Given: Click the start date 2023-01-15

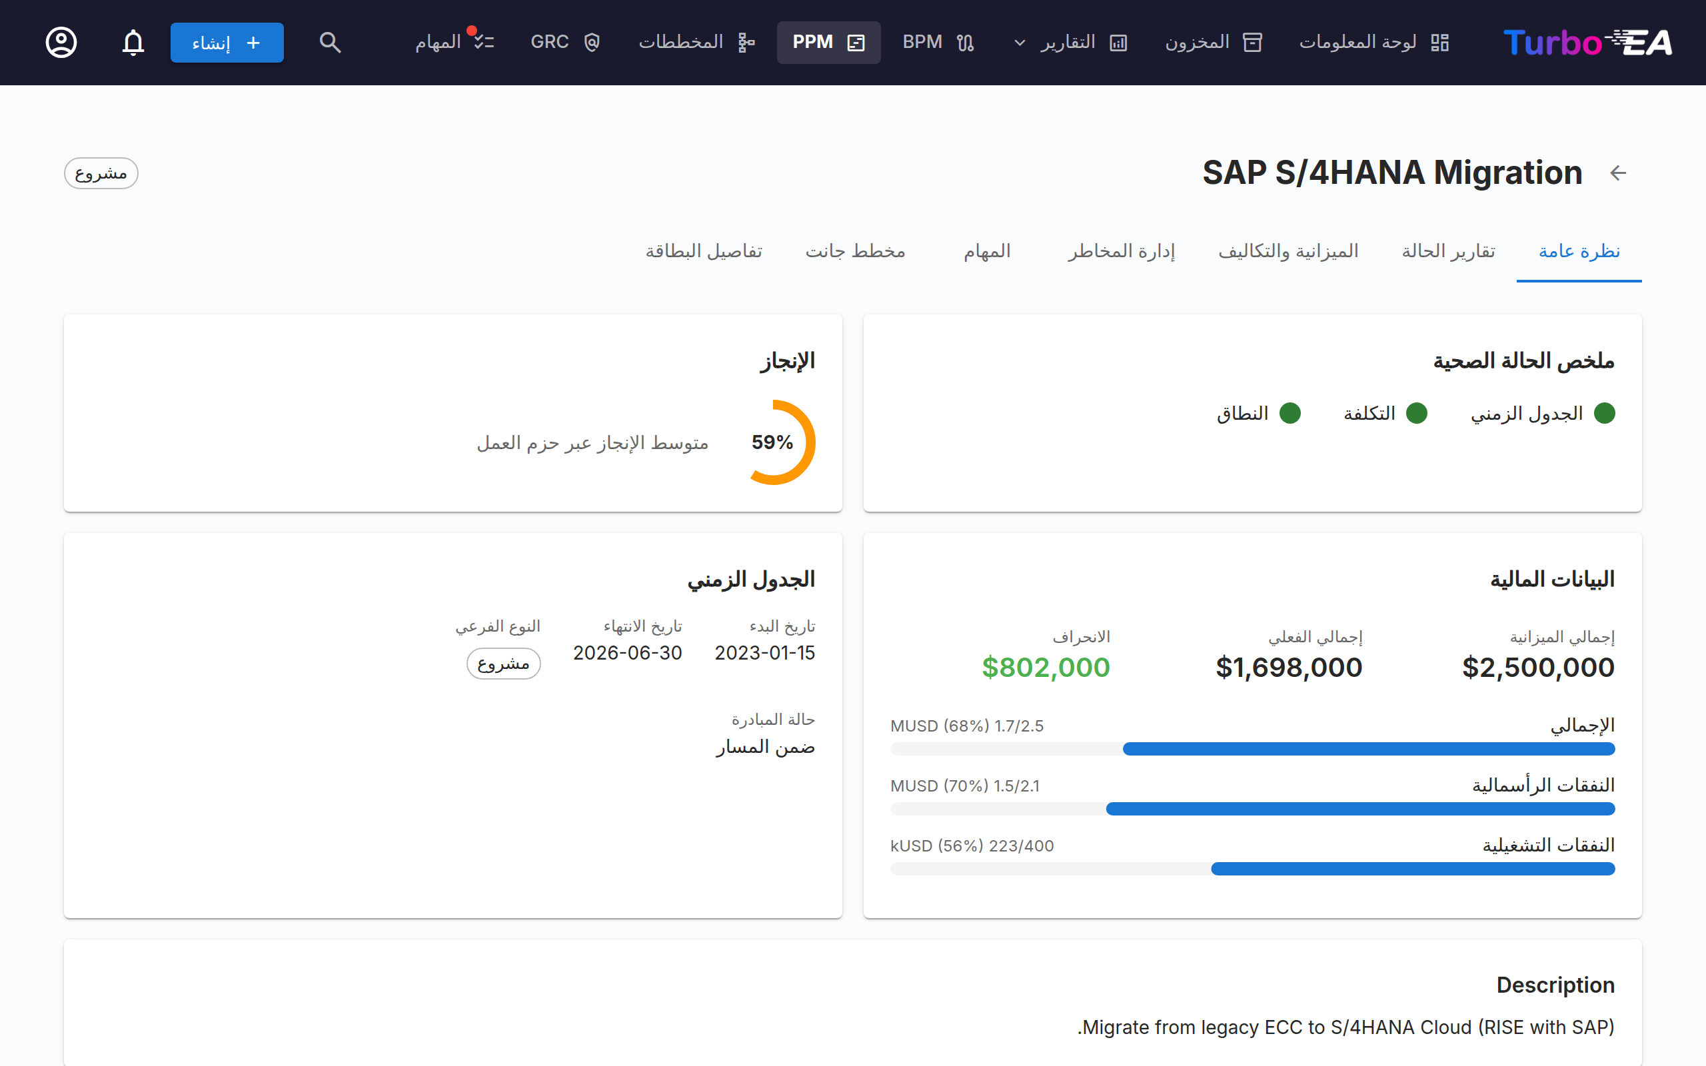Looking at the screenshot, I should (765, 653).
